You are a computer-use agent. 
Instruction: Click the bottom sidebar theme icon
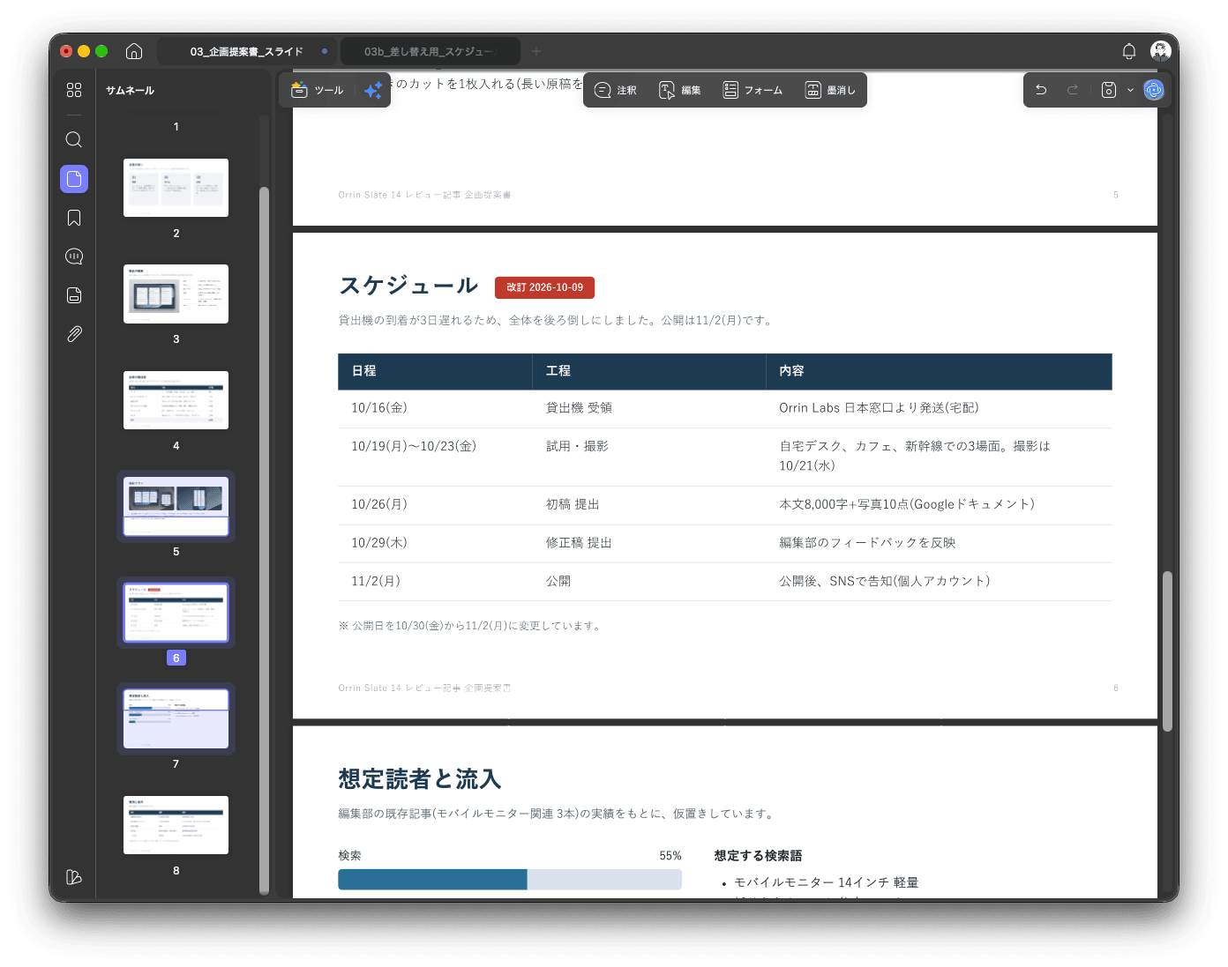pos(74,877)
